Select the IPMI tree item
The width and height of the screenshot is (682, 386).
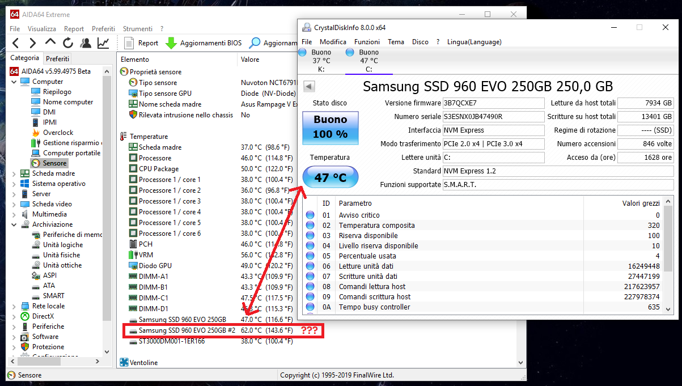(x=50, y=122)
